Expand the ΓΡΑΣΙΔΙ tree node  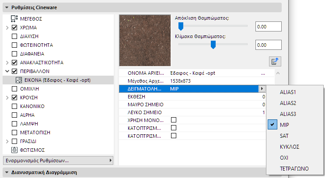(7, 141)
